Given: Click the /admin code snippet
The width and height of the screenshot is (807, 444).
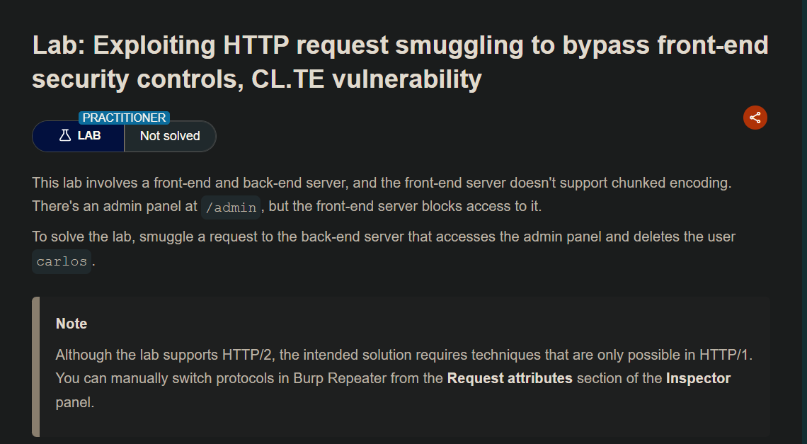Looking at the screenshot, I should [231, 207].
